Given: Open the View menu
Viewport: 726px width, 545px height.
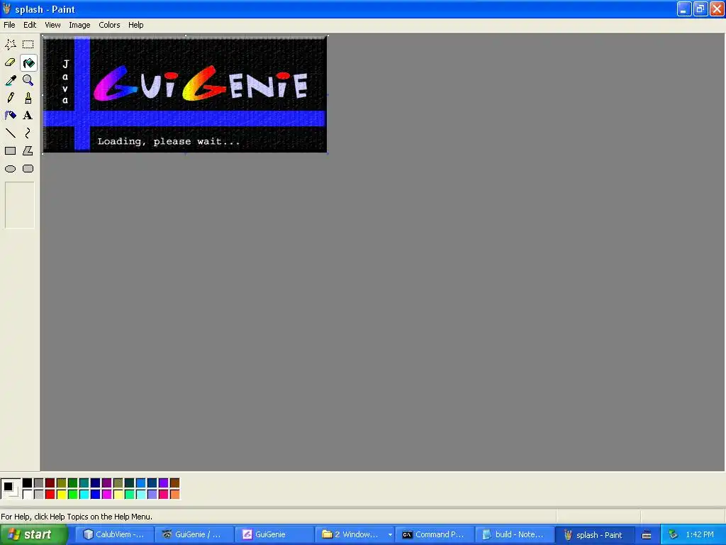Looking at the screenshot, I should pyautogui.click(x=52, y=25).
